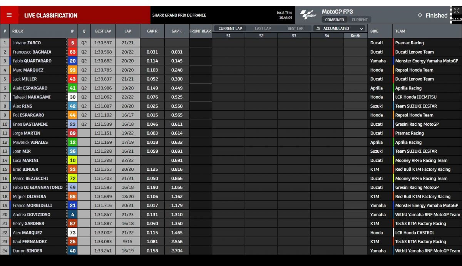Click the Finished session status

(437, 15)
